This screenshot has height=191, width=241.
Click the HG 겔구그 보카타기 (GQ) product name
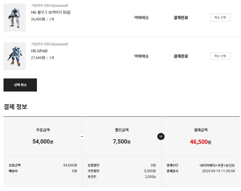click(x=51, y=12)
